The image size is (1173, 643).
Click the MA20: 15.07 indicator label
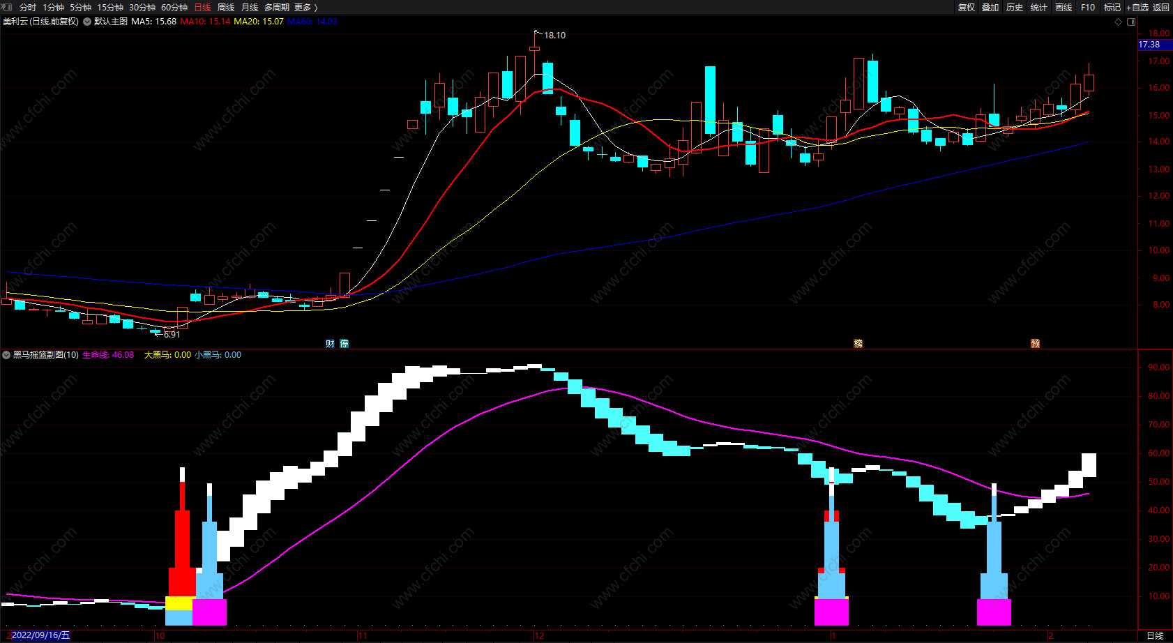click(259, 22)
